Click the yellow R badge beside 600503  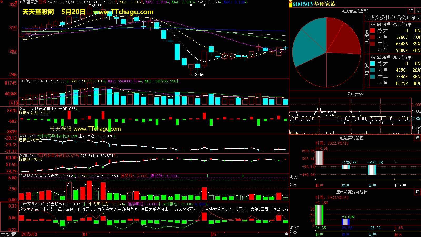coord(290,3)
